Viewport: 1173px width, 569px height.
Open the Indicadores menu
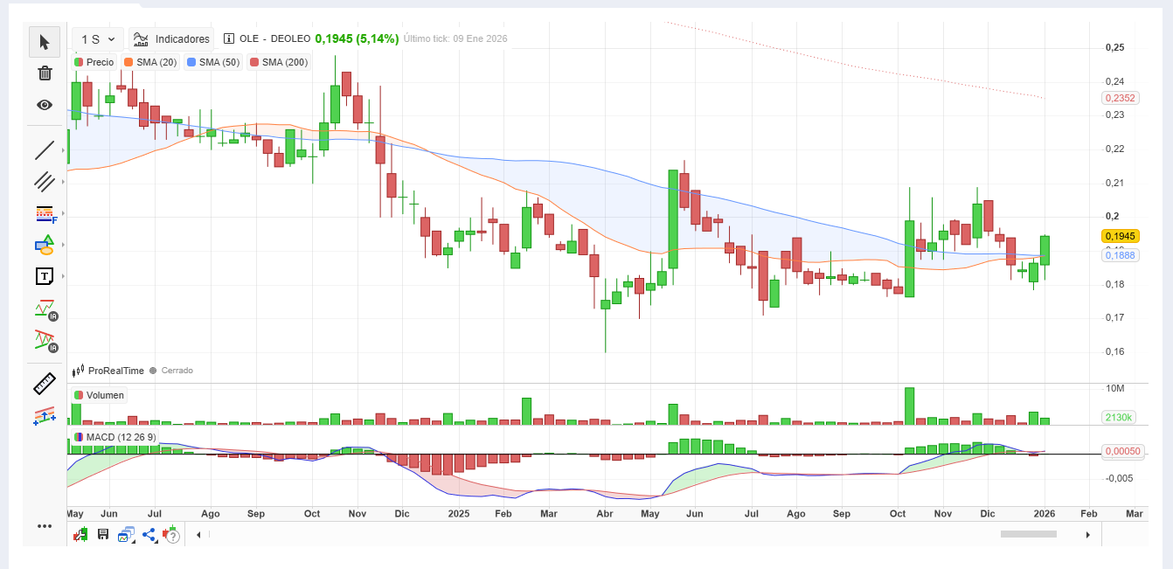point(171,39)
